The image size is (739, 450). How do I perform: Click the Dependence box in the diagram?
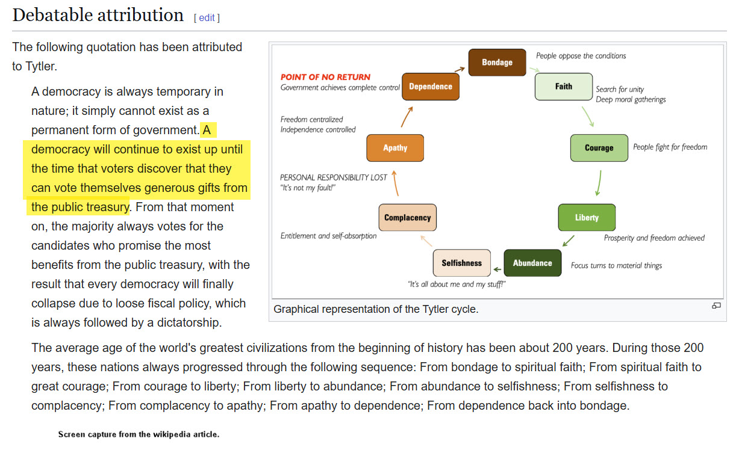coord(430,87)
